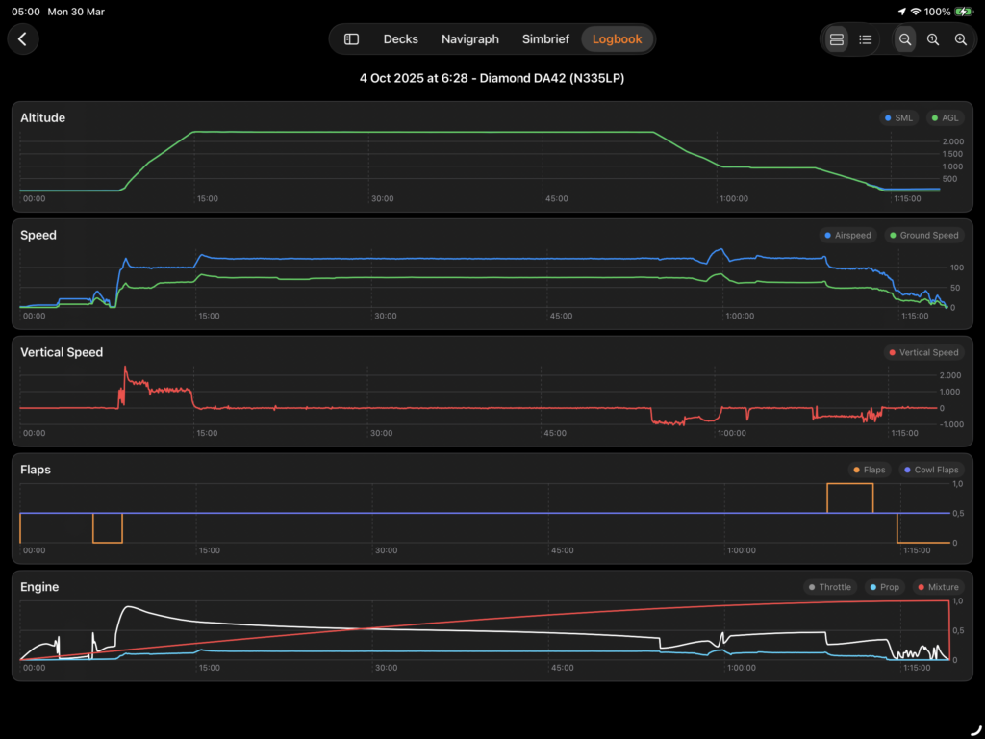Image resolution: width=985 pixels, height=739 pixels.
Task: Tap the battery status icon
Action: coord(964,12)
